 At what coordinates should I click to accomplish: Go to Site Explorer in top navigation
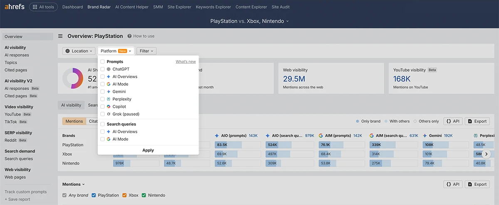(179, 7)
